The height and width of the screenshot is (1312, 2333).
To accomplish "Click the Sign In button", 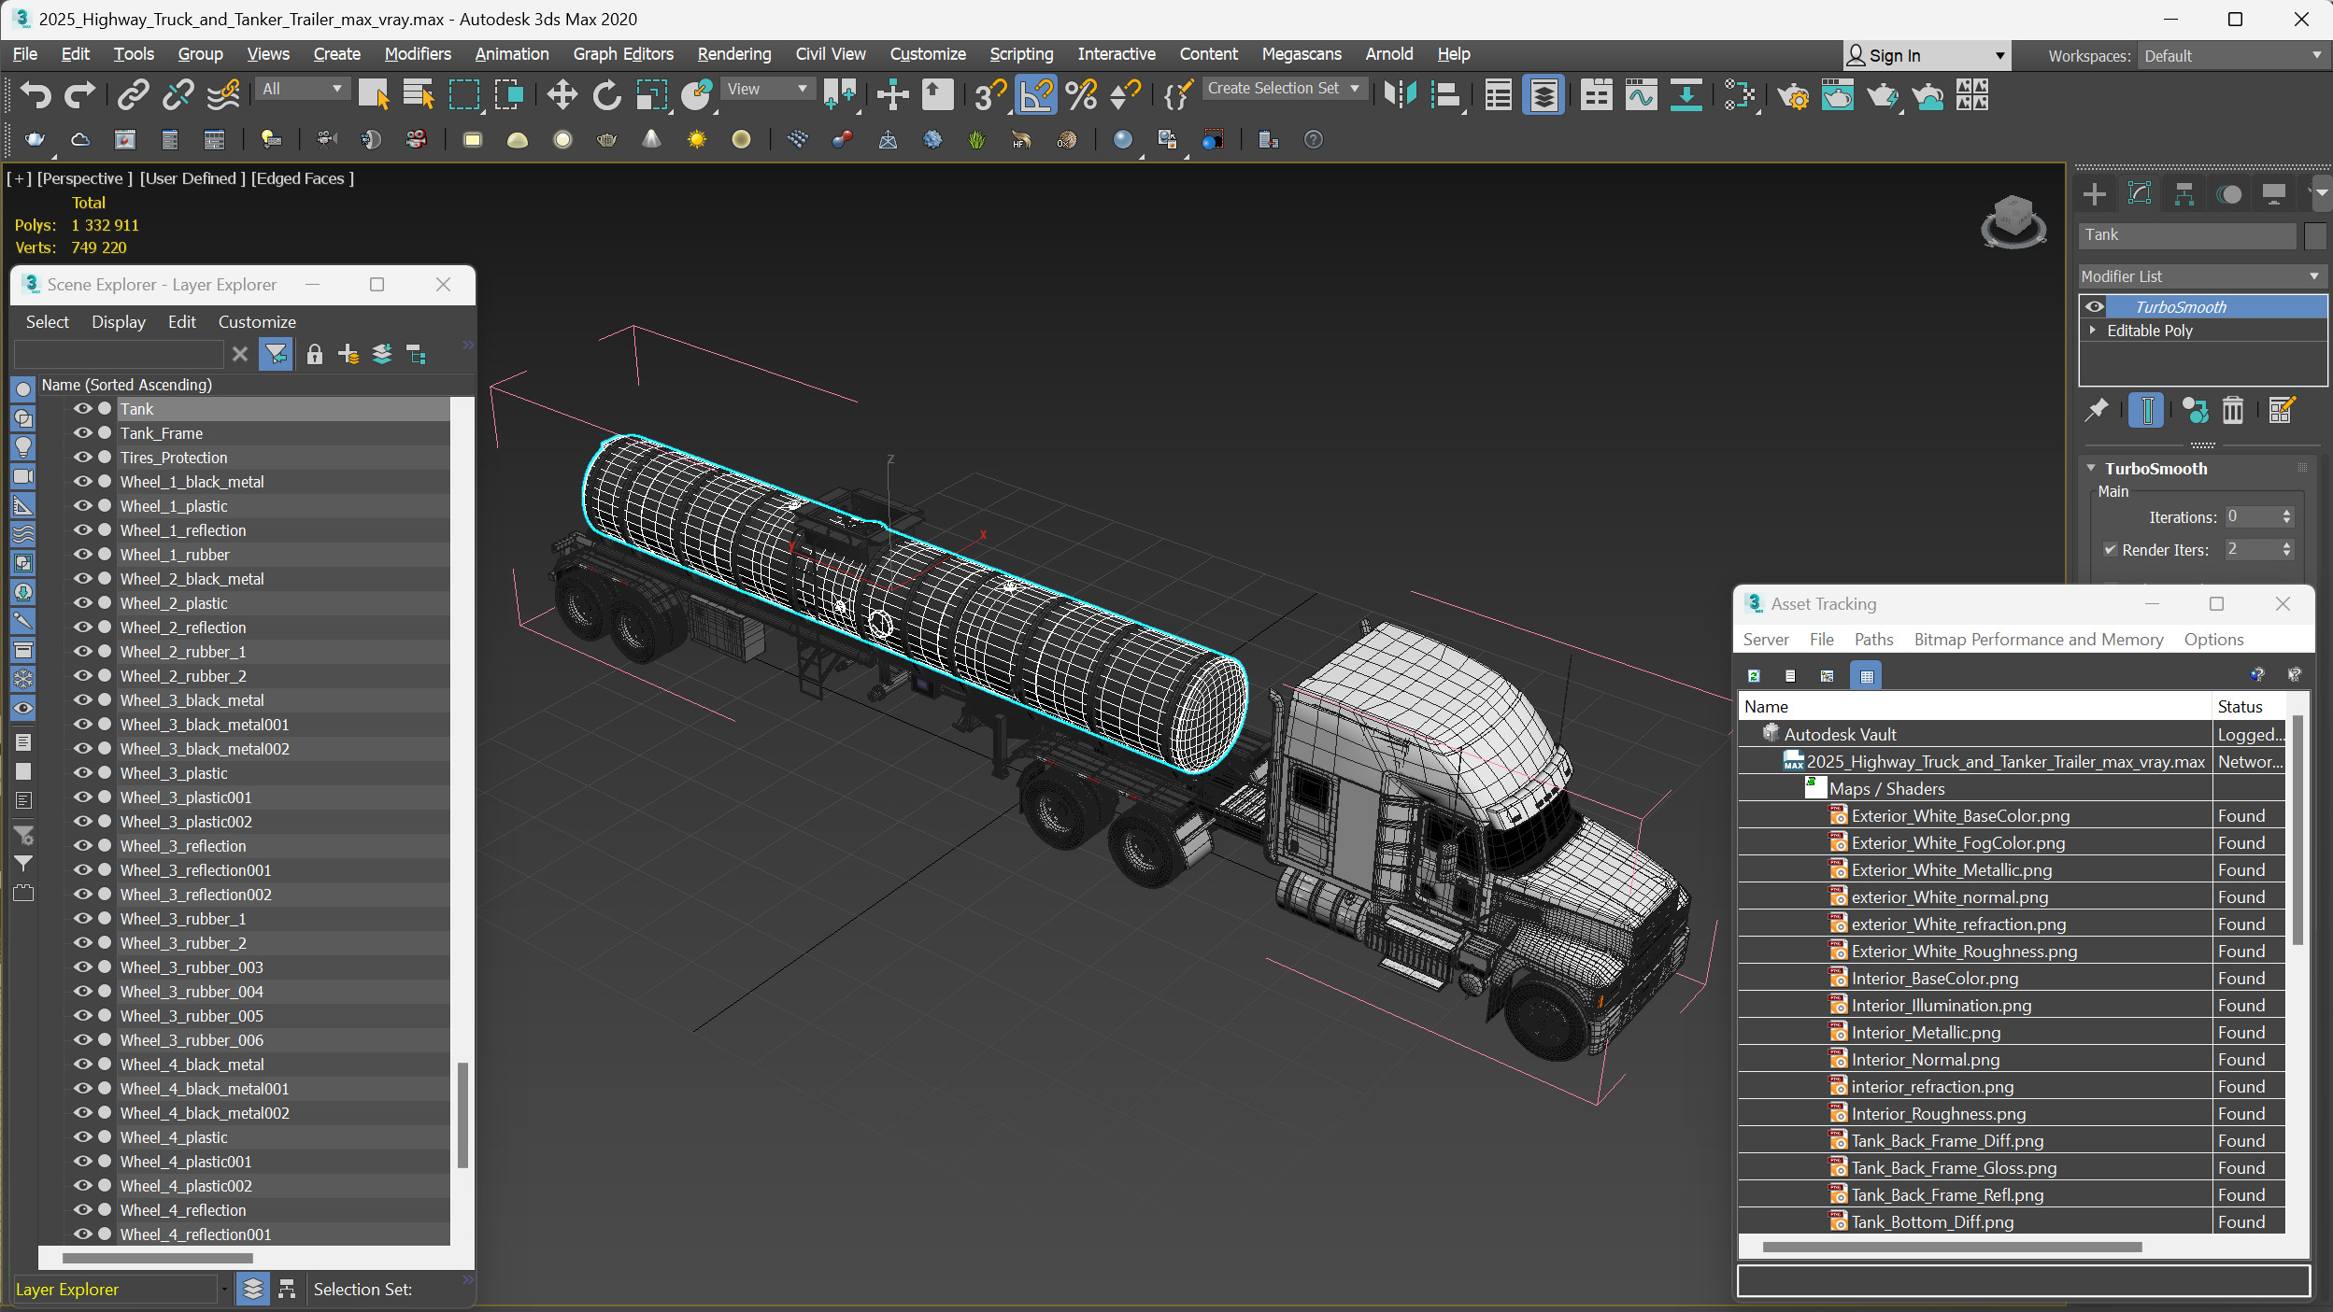I will pyautogui.click(x=1895, y=56).
